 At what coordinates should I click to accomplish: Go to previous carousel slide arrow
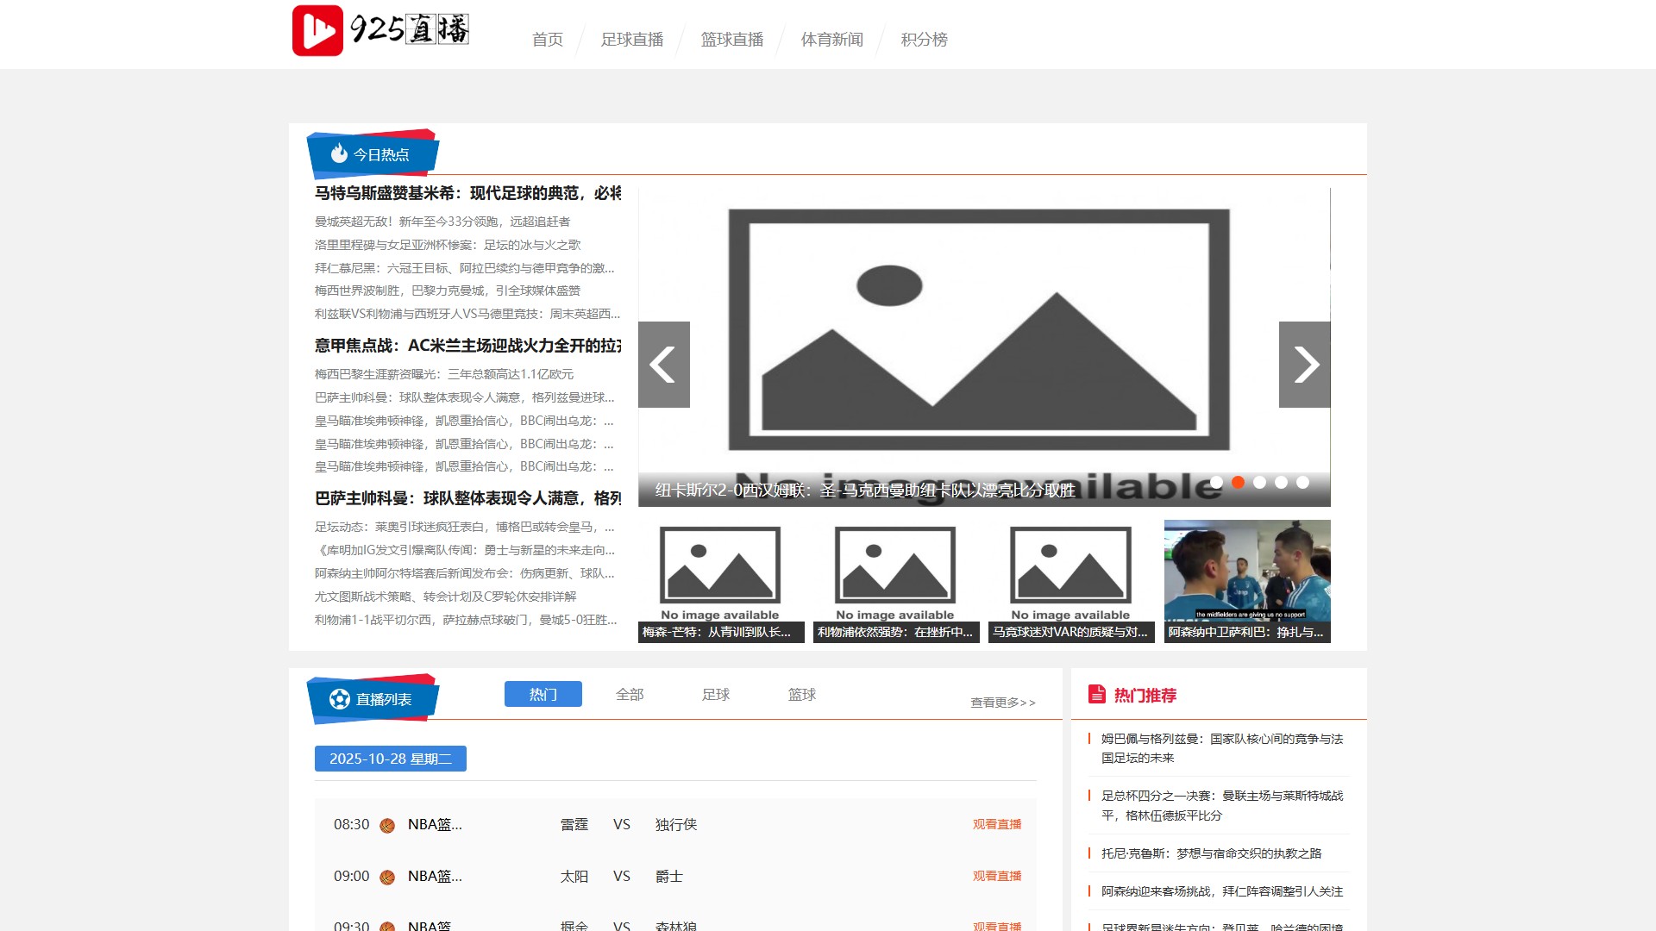(663, 365)
